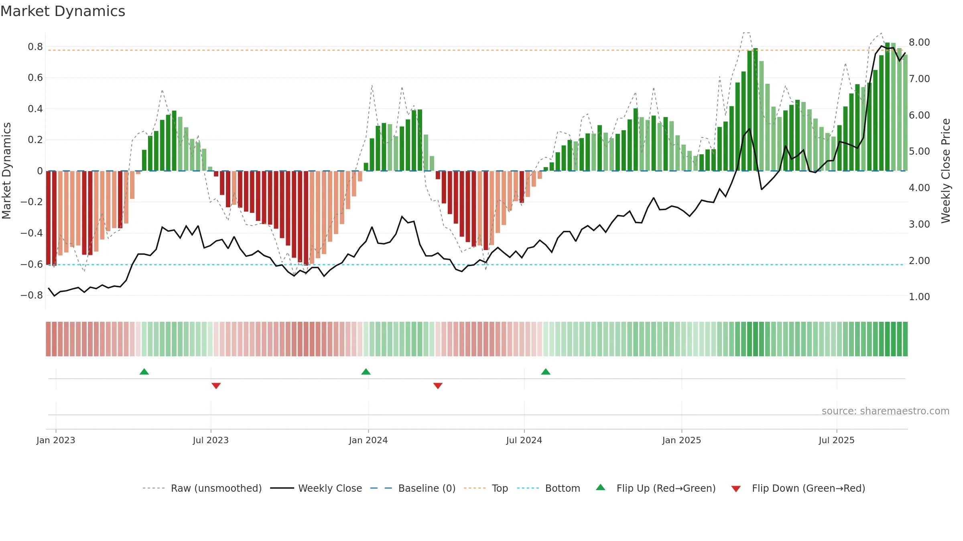The height and width of the screenshot is (541, 963).
Task: Toggle the Raw (unsmoothed) legend entry
Action: (202, 488)
